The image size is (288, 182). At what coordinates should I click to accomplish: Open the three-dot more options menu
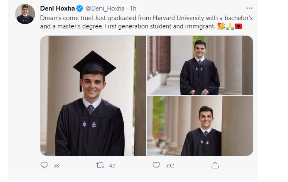coord(249,8)
